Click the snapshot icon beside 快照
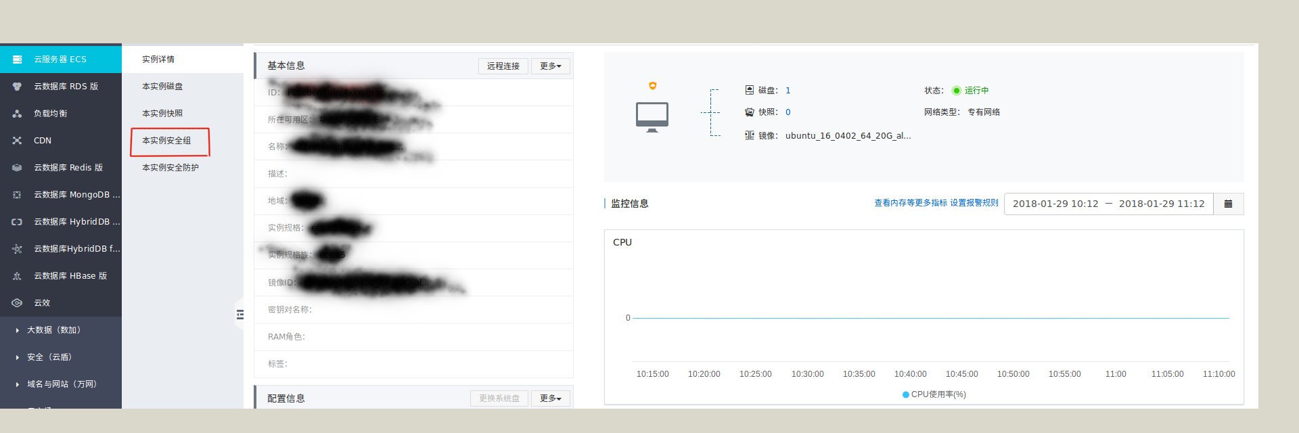 pyautogui.click(x=750, y=112)
